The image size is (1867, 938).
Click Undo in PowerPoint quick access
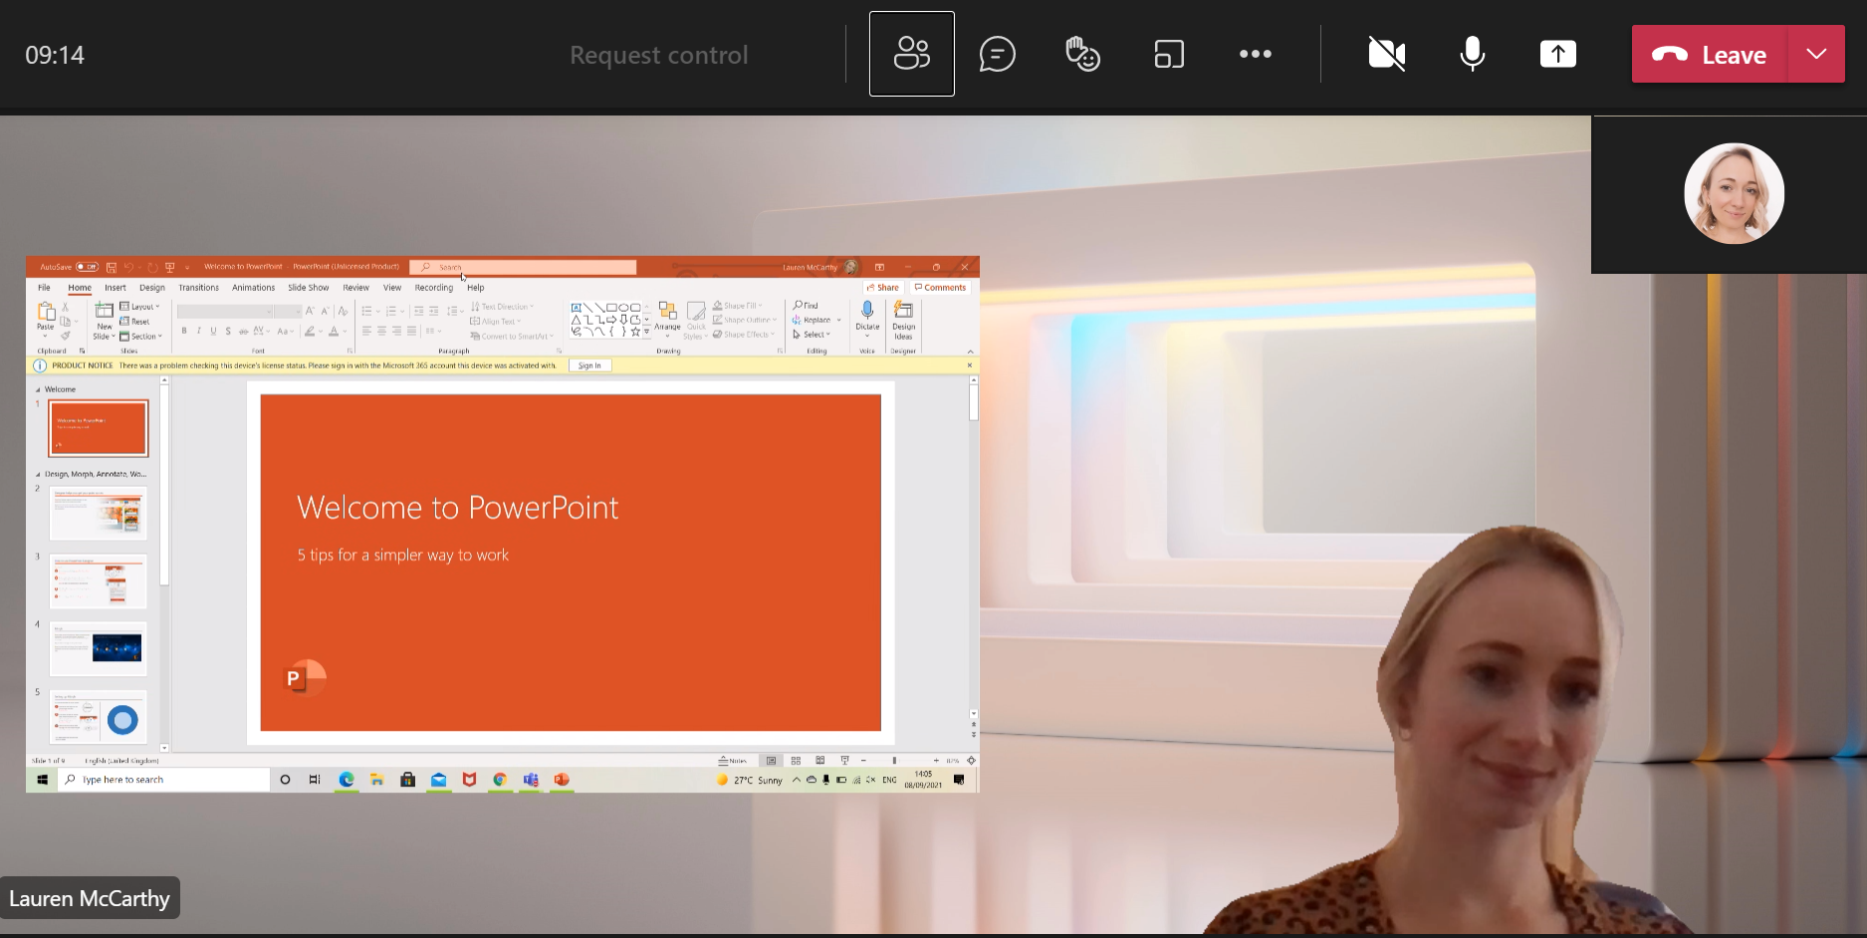(x=128, y=267)
